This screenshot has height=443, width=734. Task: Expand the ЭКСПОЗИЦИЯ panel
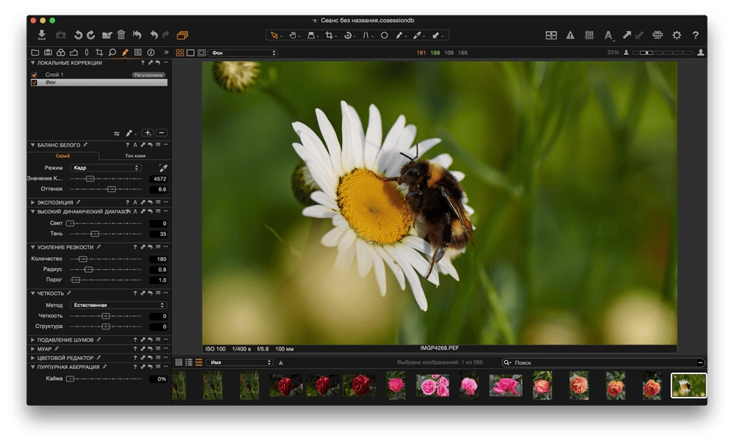pyautogui.click(x=32, y=202)
